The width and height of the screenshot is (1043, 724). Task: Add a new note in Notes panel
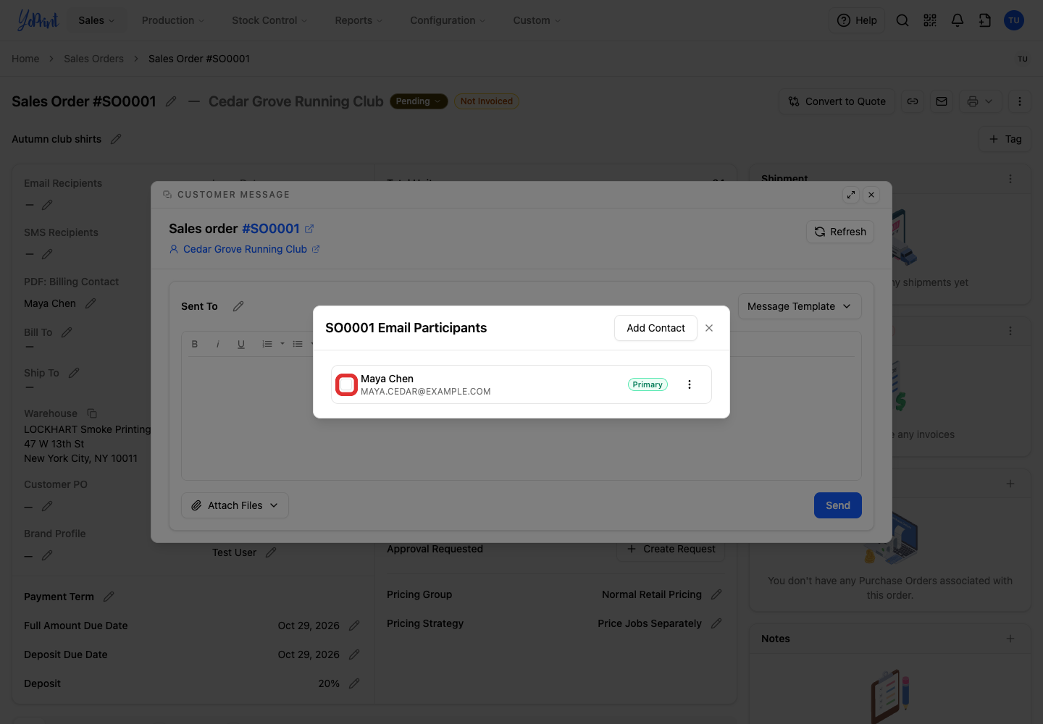point(1010,639)
